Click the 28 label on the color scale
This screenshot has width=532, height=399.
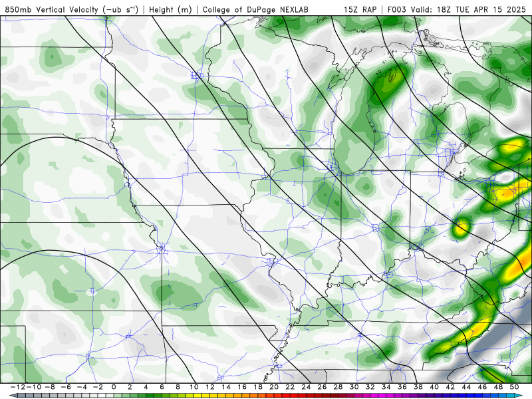(x=338, y=387)
